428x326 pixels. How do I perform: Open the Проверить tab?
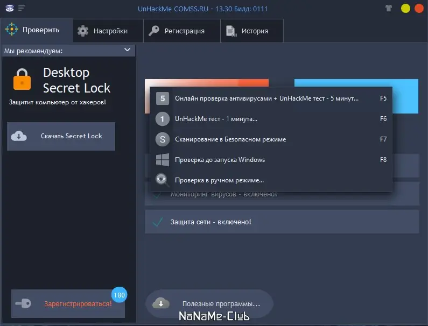(37, 30)
